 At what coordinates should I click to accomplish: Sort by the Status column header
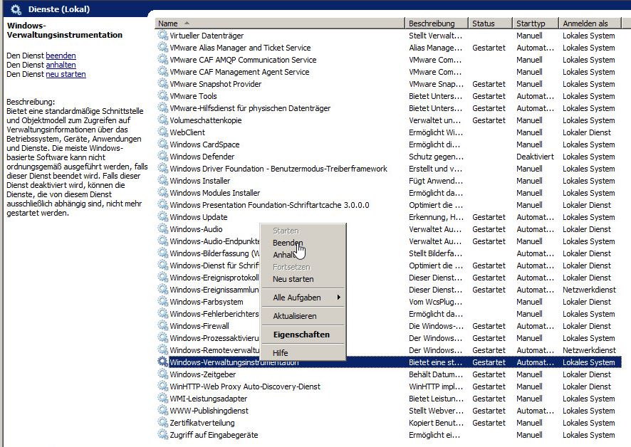(491, 23)
